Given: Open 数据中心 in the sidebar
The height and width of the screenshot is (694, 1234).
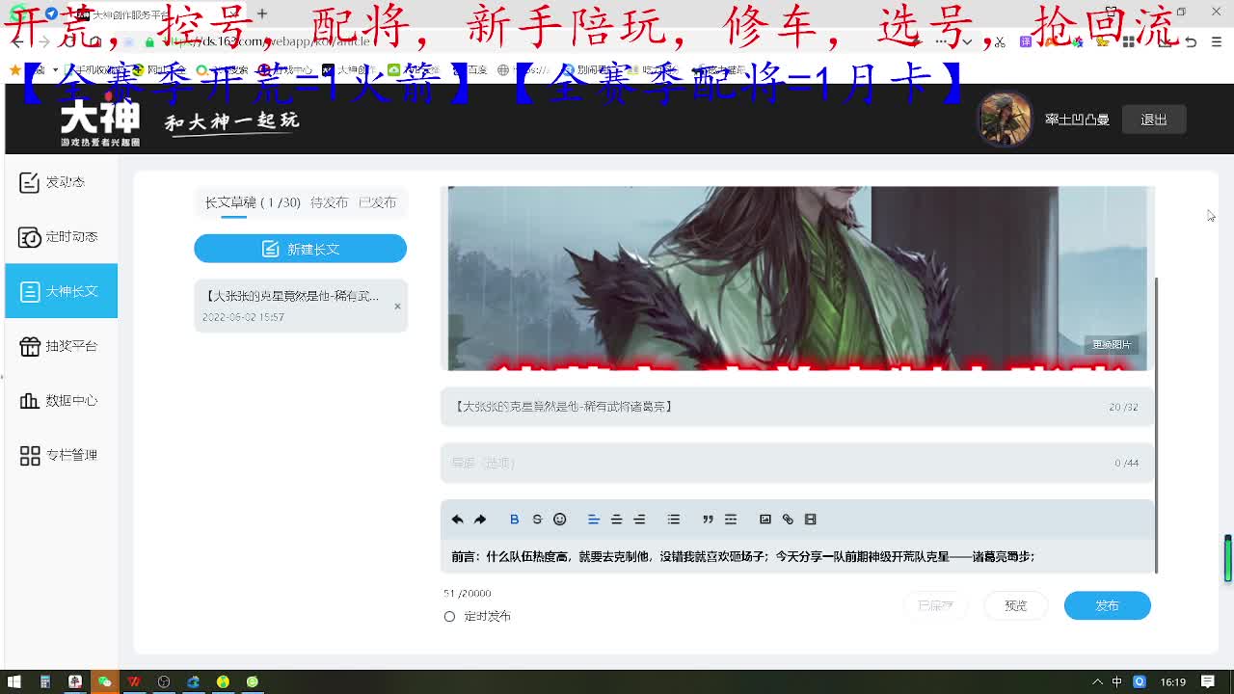Looking at the screenshot, I should tap(61, 401).
